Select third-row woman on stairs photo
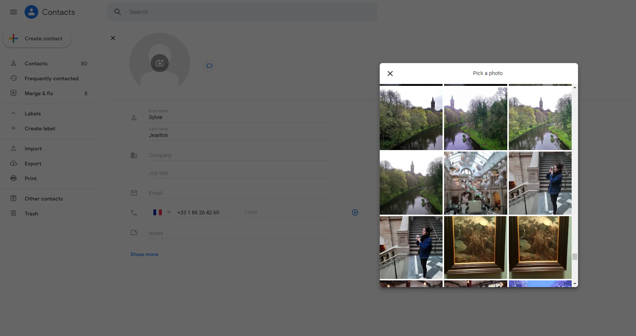 click(x=411, y=248)
